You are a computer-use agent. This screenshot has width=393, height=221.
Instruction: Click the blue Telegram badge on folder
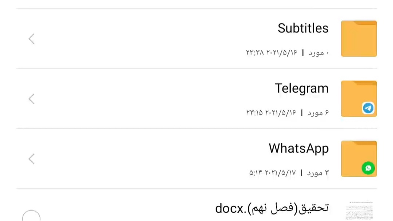(x=368, y=108)
